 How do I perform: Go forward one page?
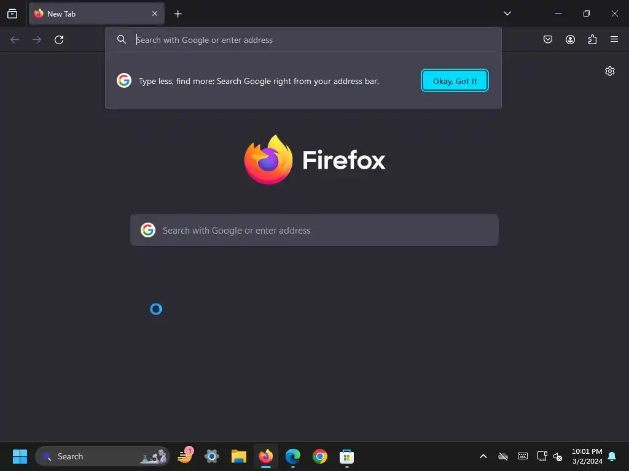click(37, 40)
